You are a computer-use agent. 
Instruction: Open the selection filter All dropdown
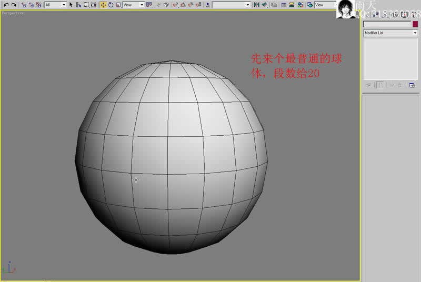(56, 5)
